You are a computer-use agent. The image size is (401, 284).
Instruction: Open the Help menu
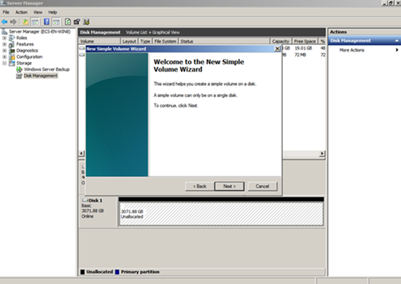click(x=52, y=12)
